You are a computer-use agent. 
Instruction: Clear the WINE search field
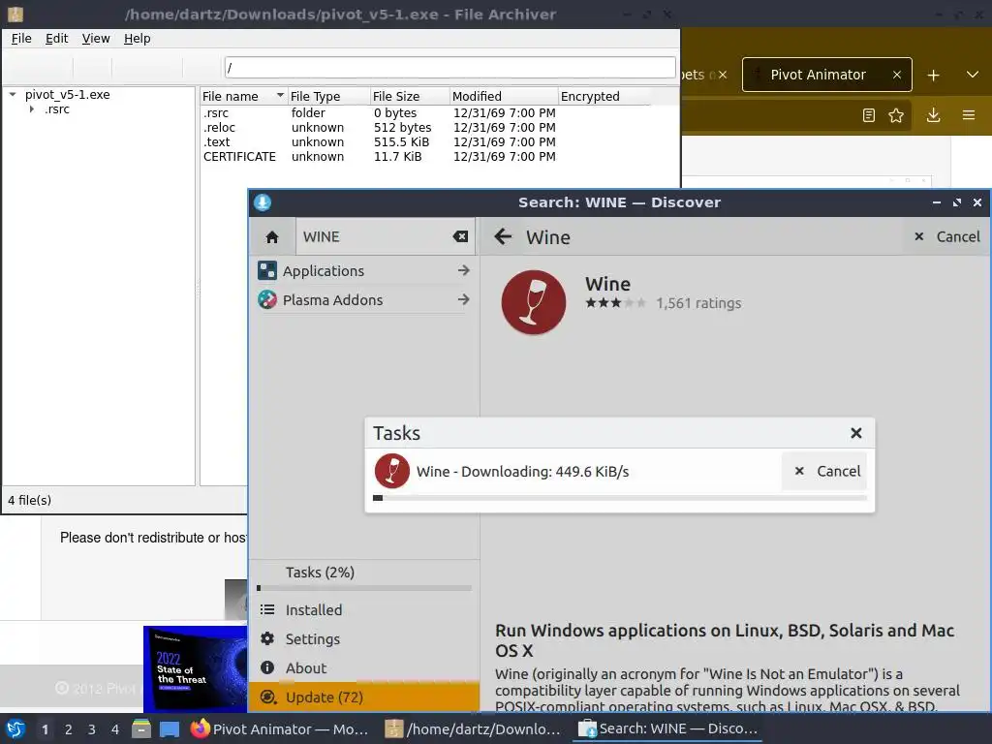point(460,236)
